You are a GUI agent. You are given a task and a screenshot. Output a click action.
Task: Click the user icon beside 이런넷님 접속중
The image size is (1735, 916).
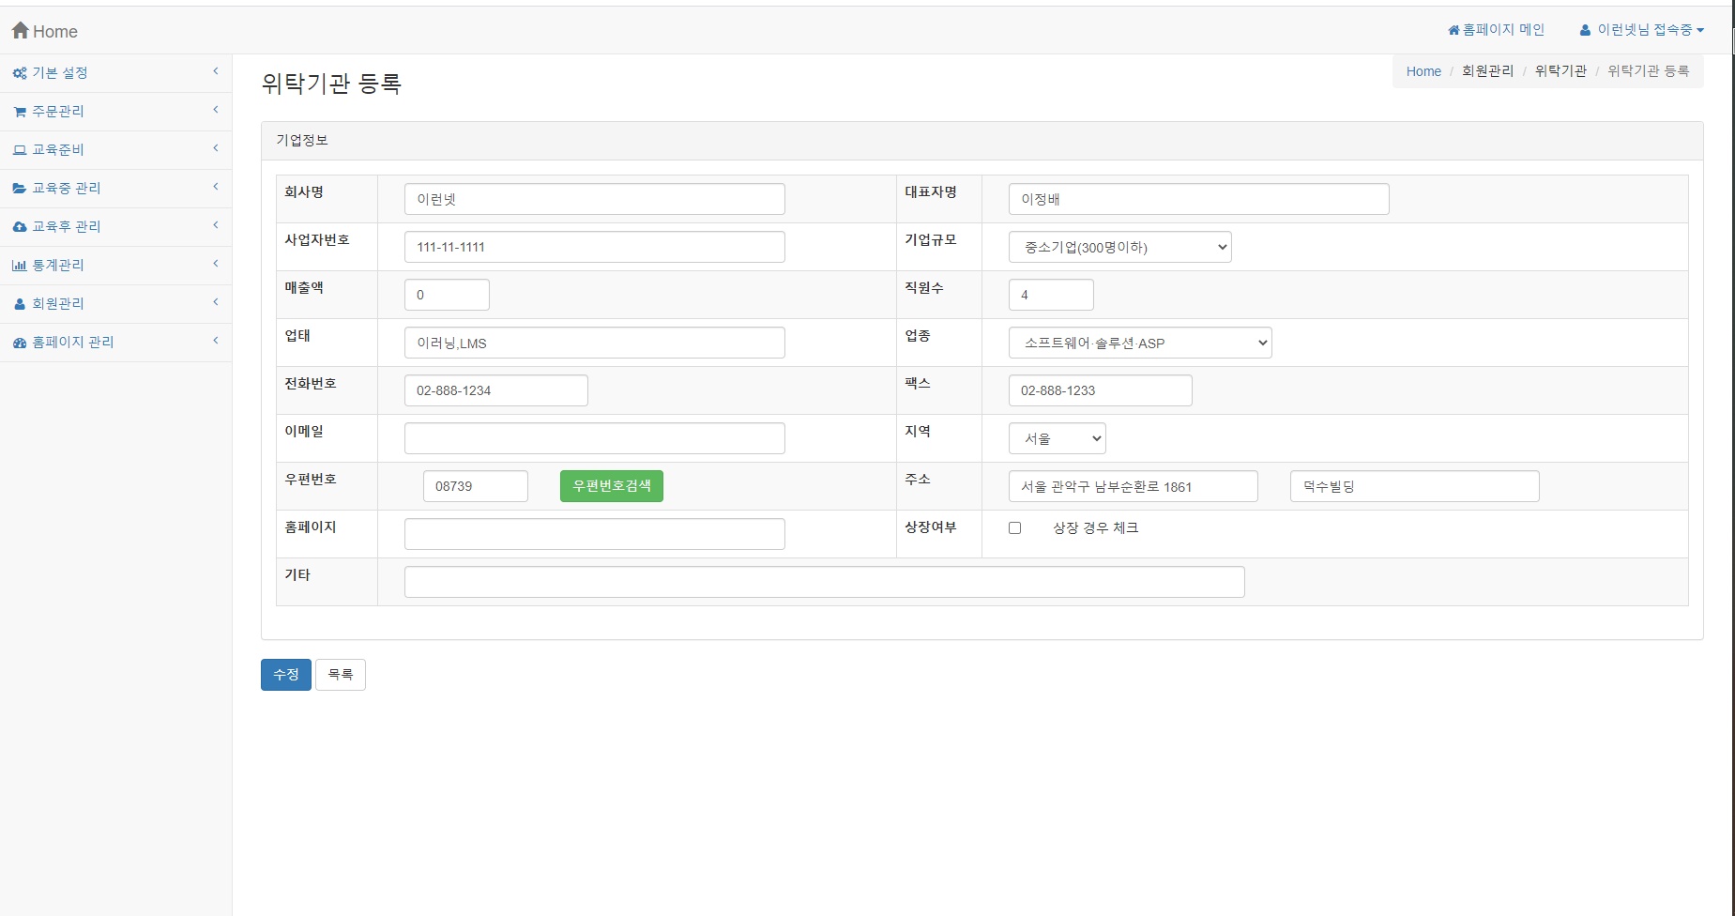(1585, 30)
